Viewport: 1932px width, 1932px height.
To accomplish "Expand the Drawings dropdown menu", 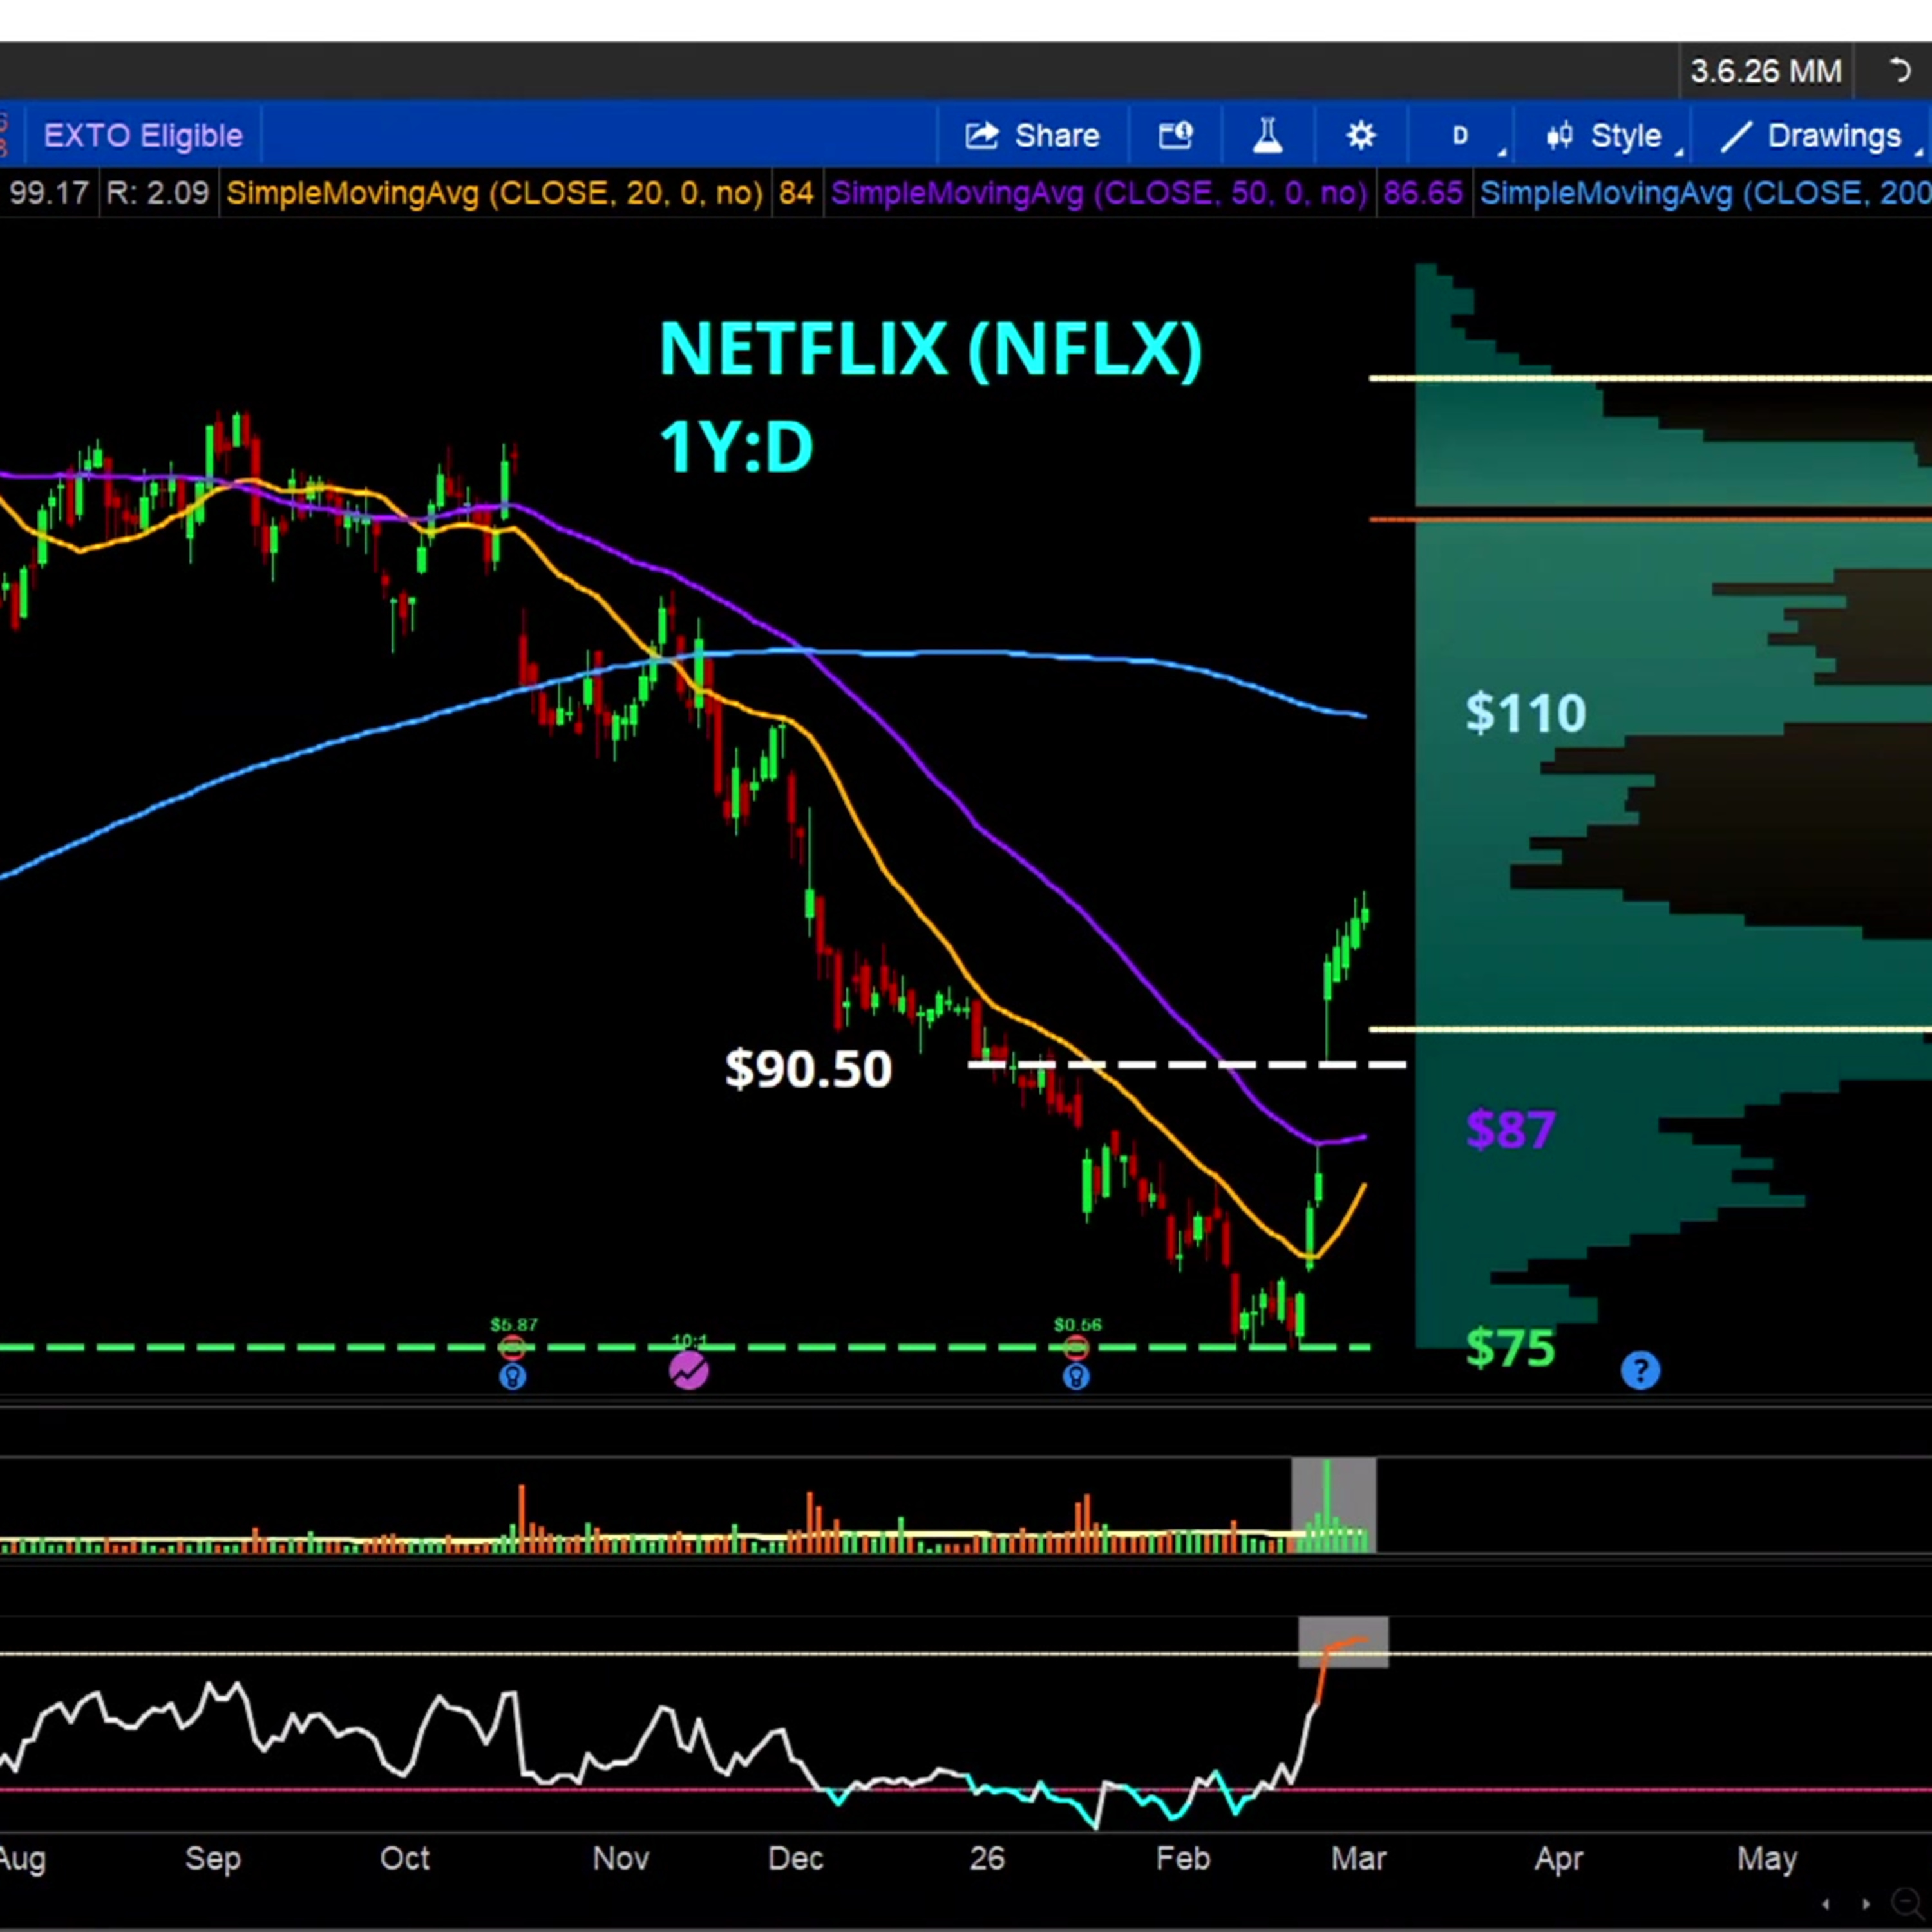I will [x=1812, y=135].
